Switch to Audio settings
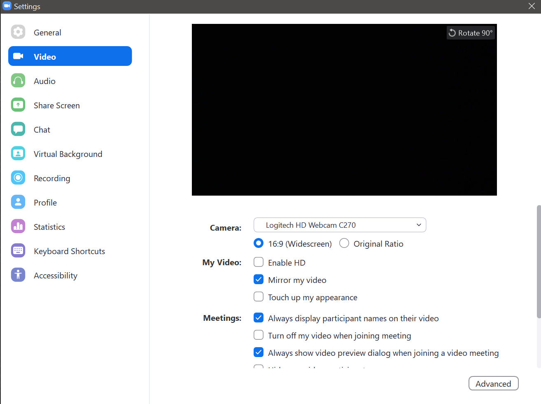The image size is (541, 404). [x=70, y=81]
